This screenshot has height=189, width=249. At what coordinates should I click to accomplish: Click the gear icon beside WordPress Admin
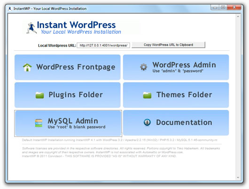click(144, 67)
